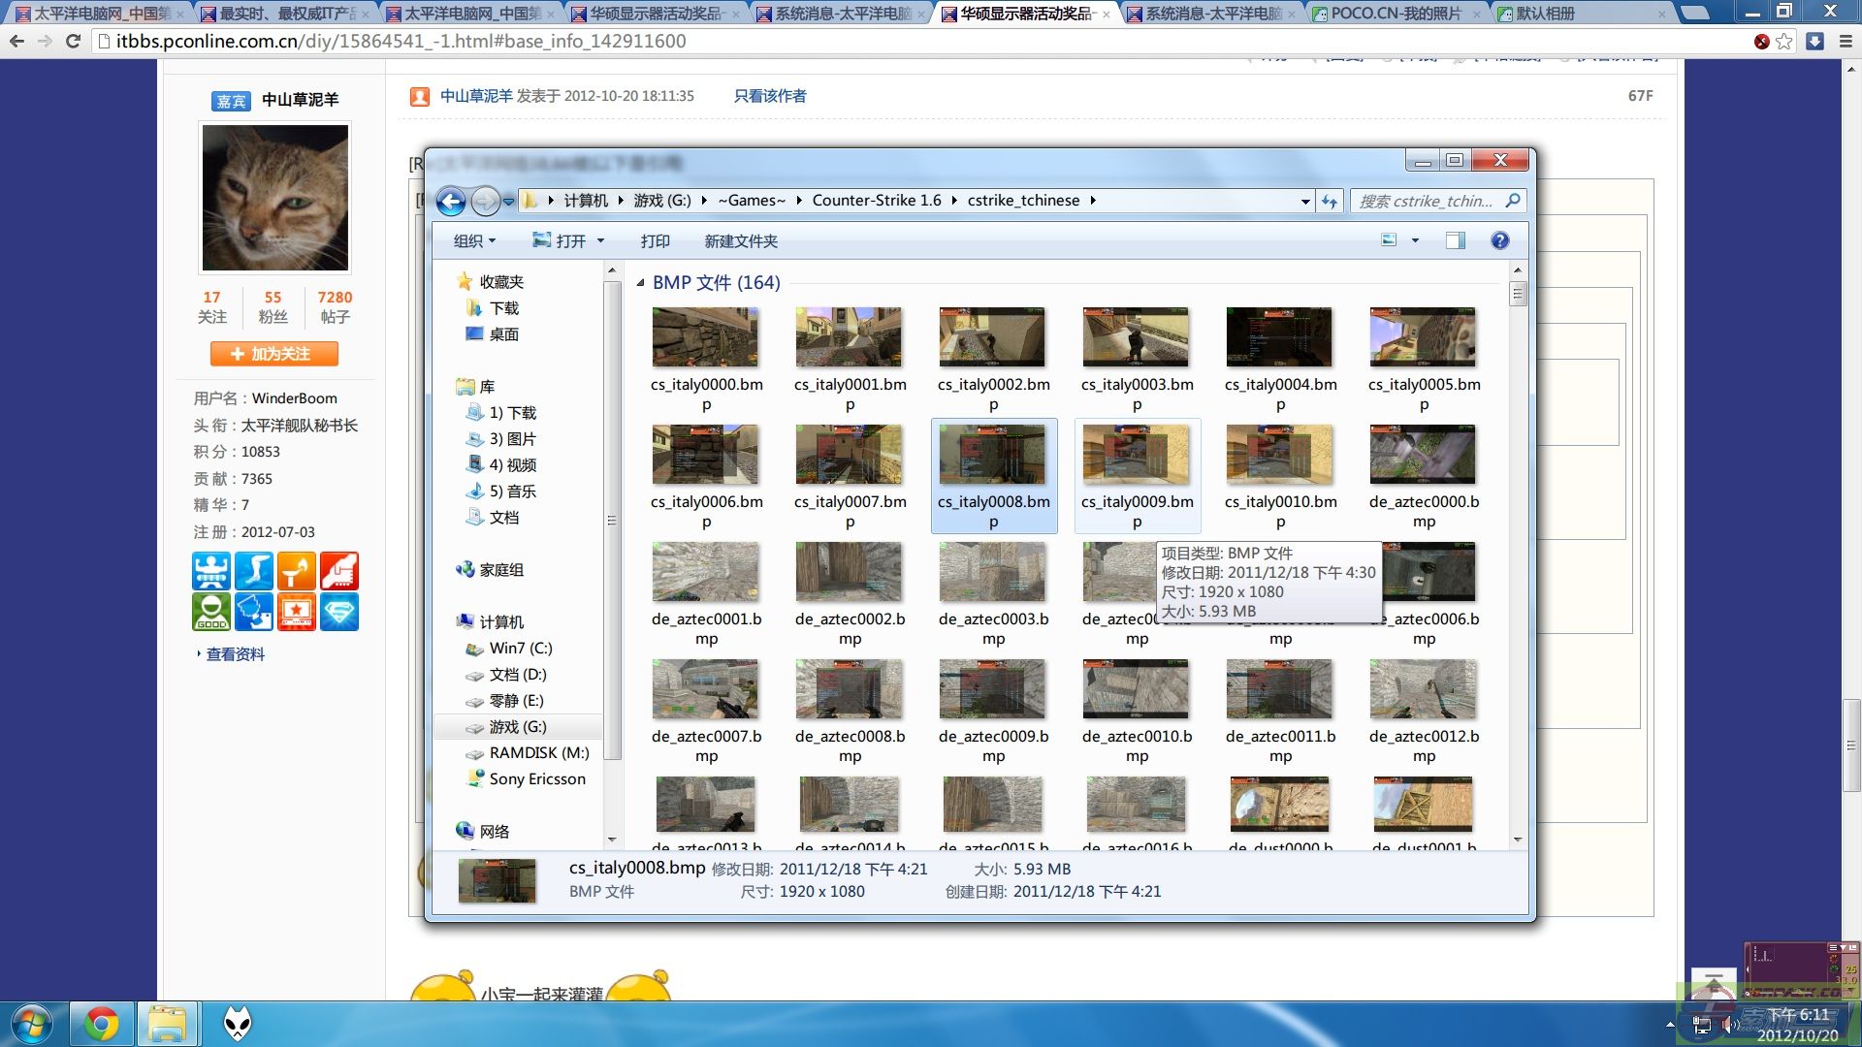Refresh the current folder in Explorer
The image size is (1862, 1047).
point(1328,201)
